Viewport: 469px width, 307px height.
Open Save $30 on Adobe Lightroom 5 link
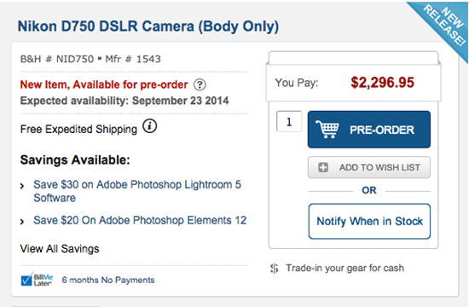(x=137, y=191)
